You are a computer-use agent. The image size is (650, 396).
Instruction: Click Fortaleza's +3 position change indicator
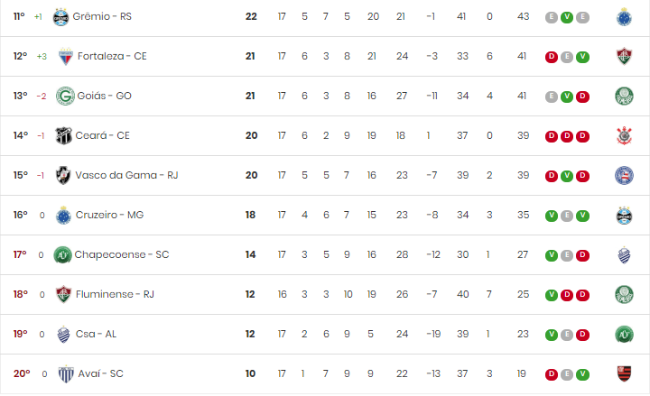pos(42,56)
